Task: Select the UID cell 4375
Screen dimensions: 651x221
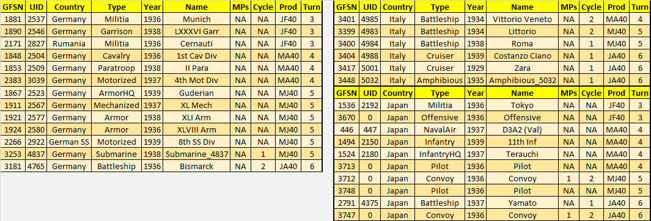Action: (x=371, y=203)
